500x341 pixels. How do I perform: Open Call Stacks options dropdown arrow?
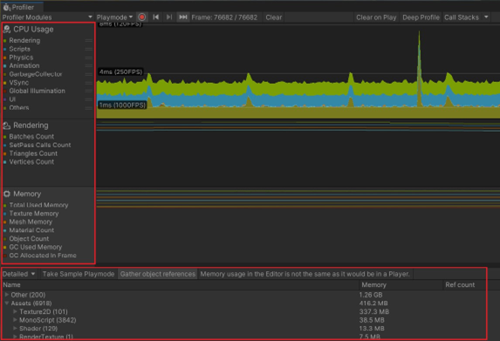click(486, 17)
